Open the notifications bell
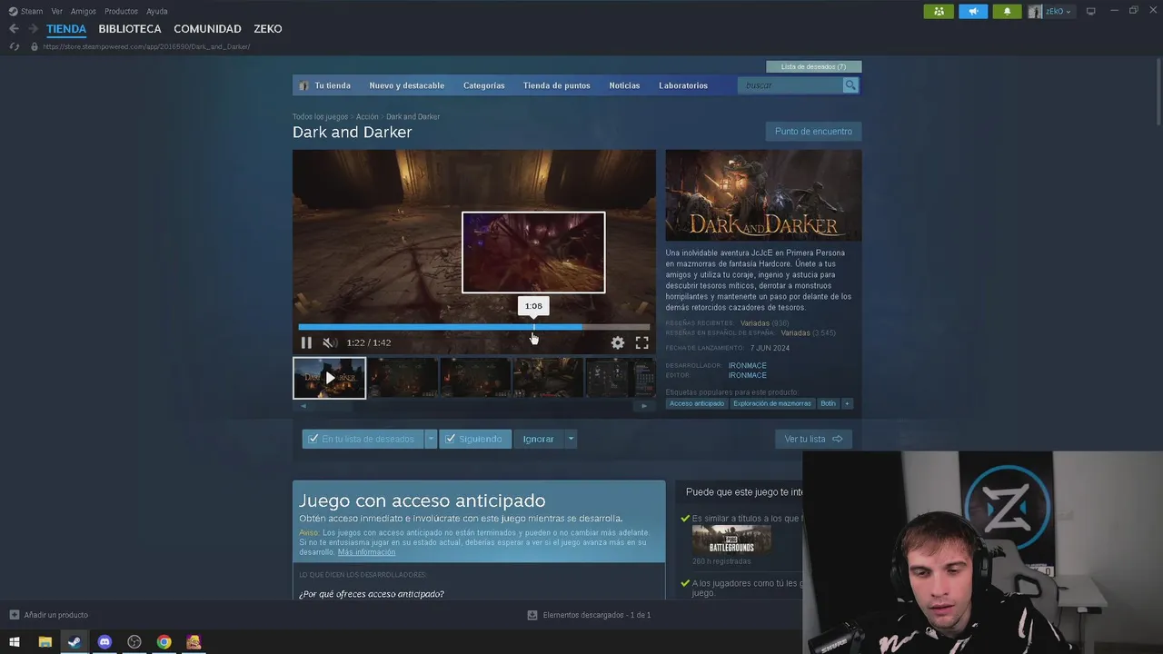 coord(1007,11)
